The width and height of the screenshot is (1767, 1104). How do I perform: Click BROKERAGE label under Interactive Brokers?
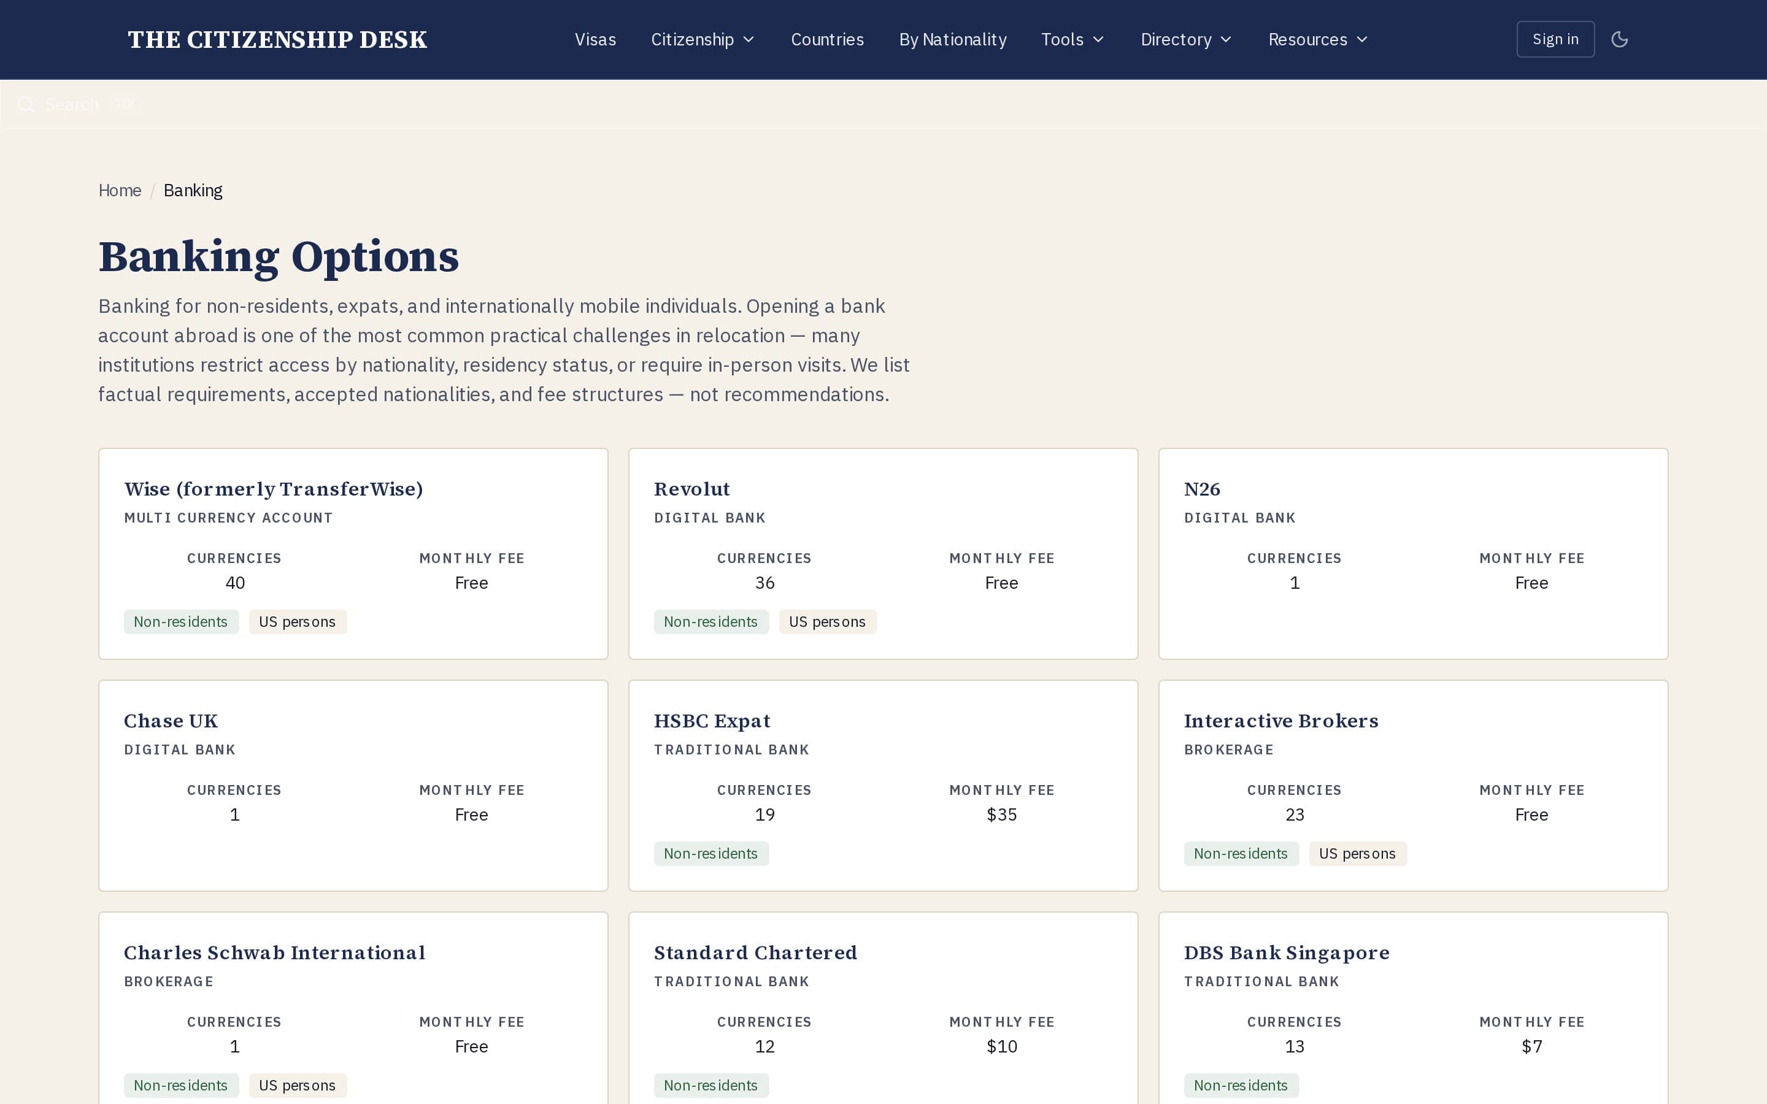click(1228, 750)
